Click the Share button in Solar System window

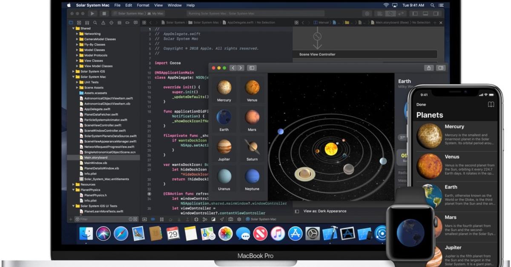point(429,68)
